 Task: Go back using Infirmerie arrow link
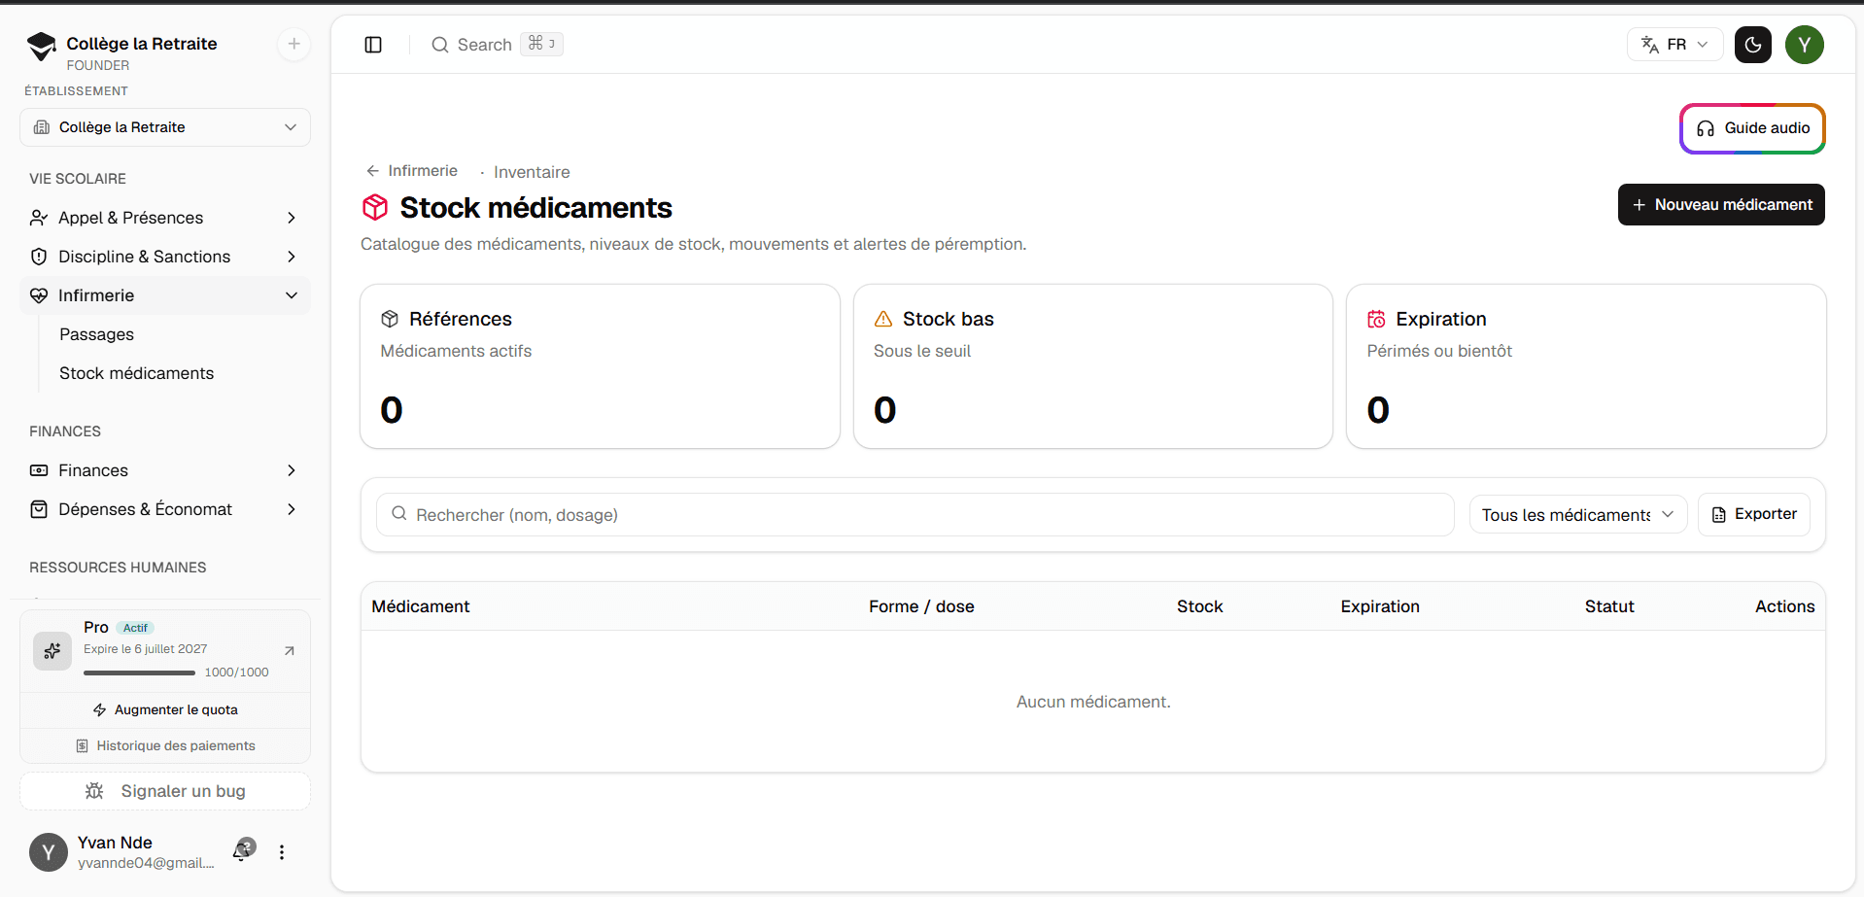tap(412, 171)
